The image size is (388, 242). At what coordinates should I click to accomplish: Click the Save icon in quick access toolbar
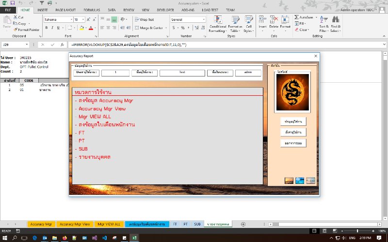[x=14, y=3]
